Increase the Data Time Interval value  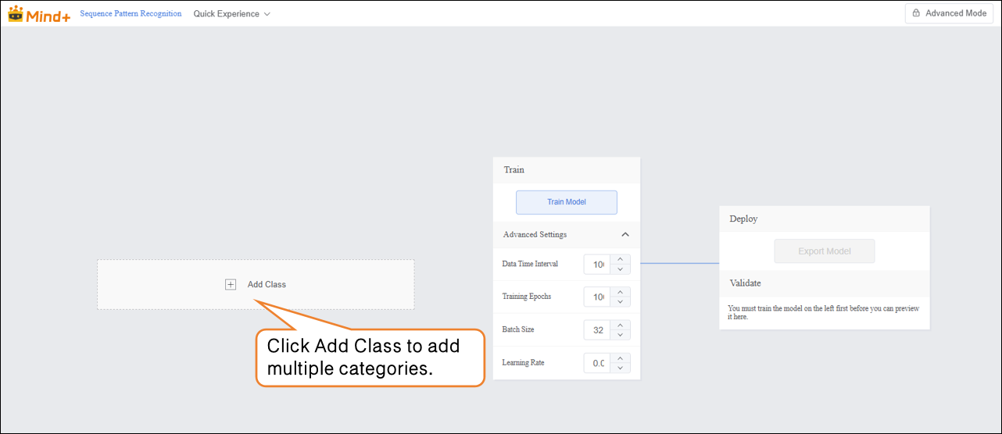click(619, 259)
